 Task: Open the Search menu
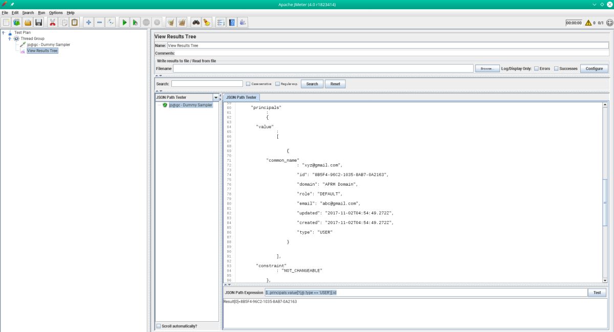[28, 12]
